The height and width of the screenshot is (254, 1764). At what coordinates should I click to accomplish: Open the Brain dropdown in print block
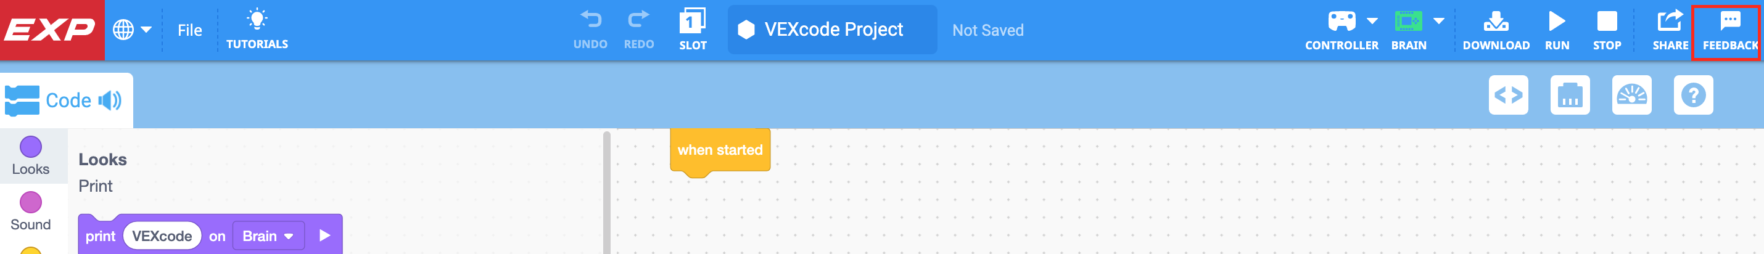pyautogui.click(x=268, y=236)
